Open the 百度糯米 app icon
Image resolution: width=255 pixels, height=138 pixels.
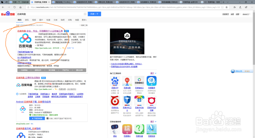(127, 129)
